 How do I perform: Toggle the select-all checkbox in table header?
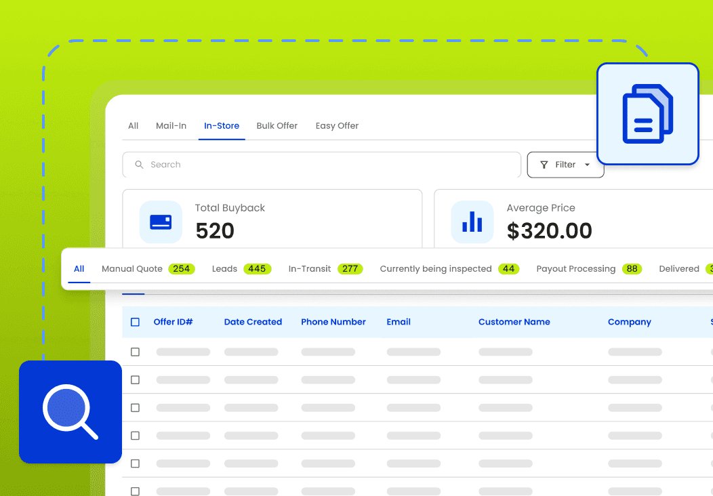coord(135,322)
